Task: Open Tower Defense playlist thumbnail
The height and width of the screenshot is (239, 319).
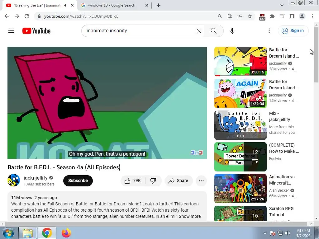Action: (x=240, y=157)
